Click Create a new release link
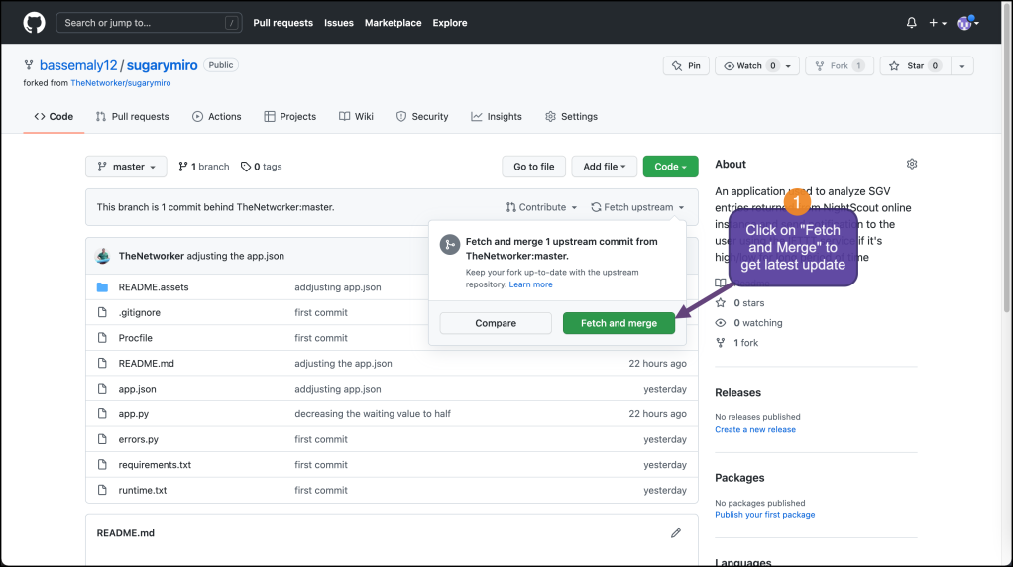Screen dimensions: 1013x567 755,429
